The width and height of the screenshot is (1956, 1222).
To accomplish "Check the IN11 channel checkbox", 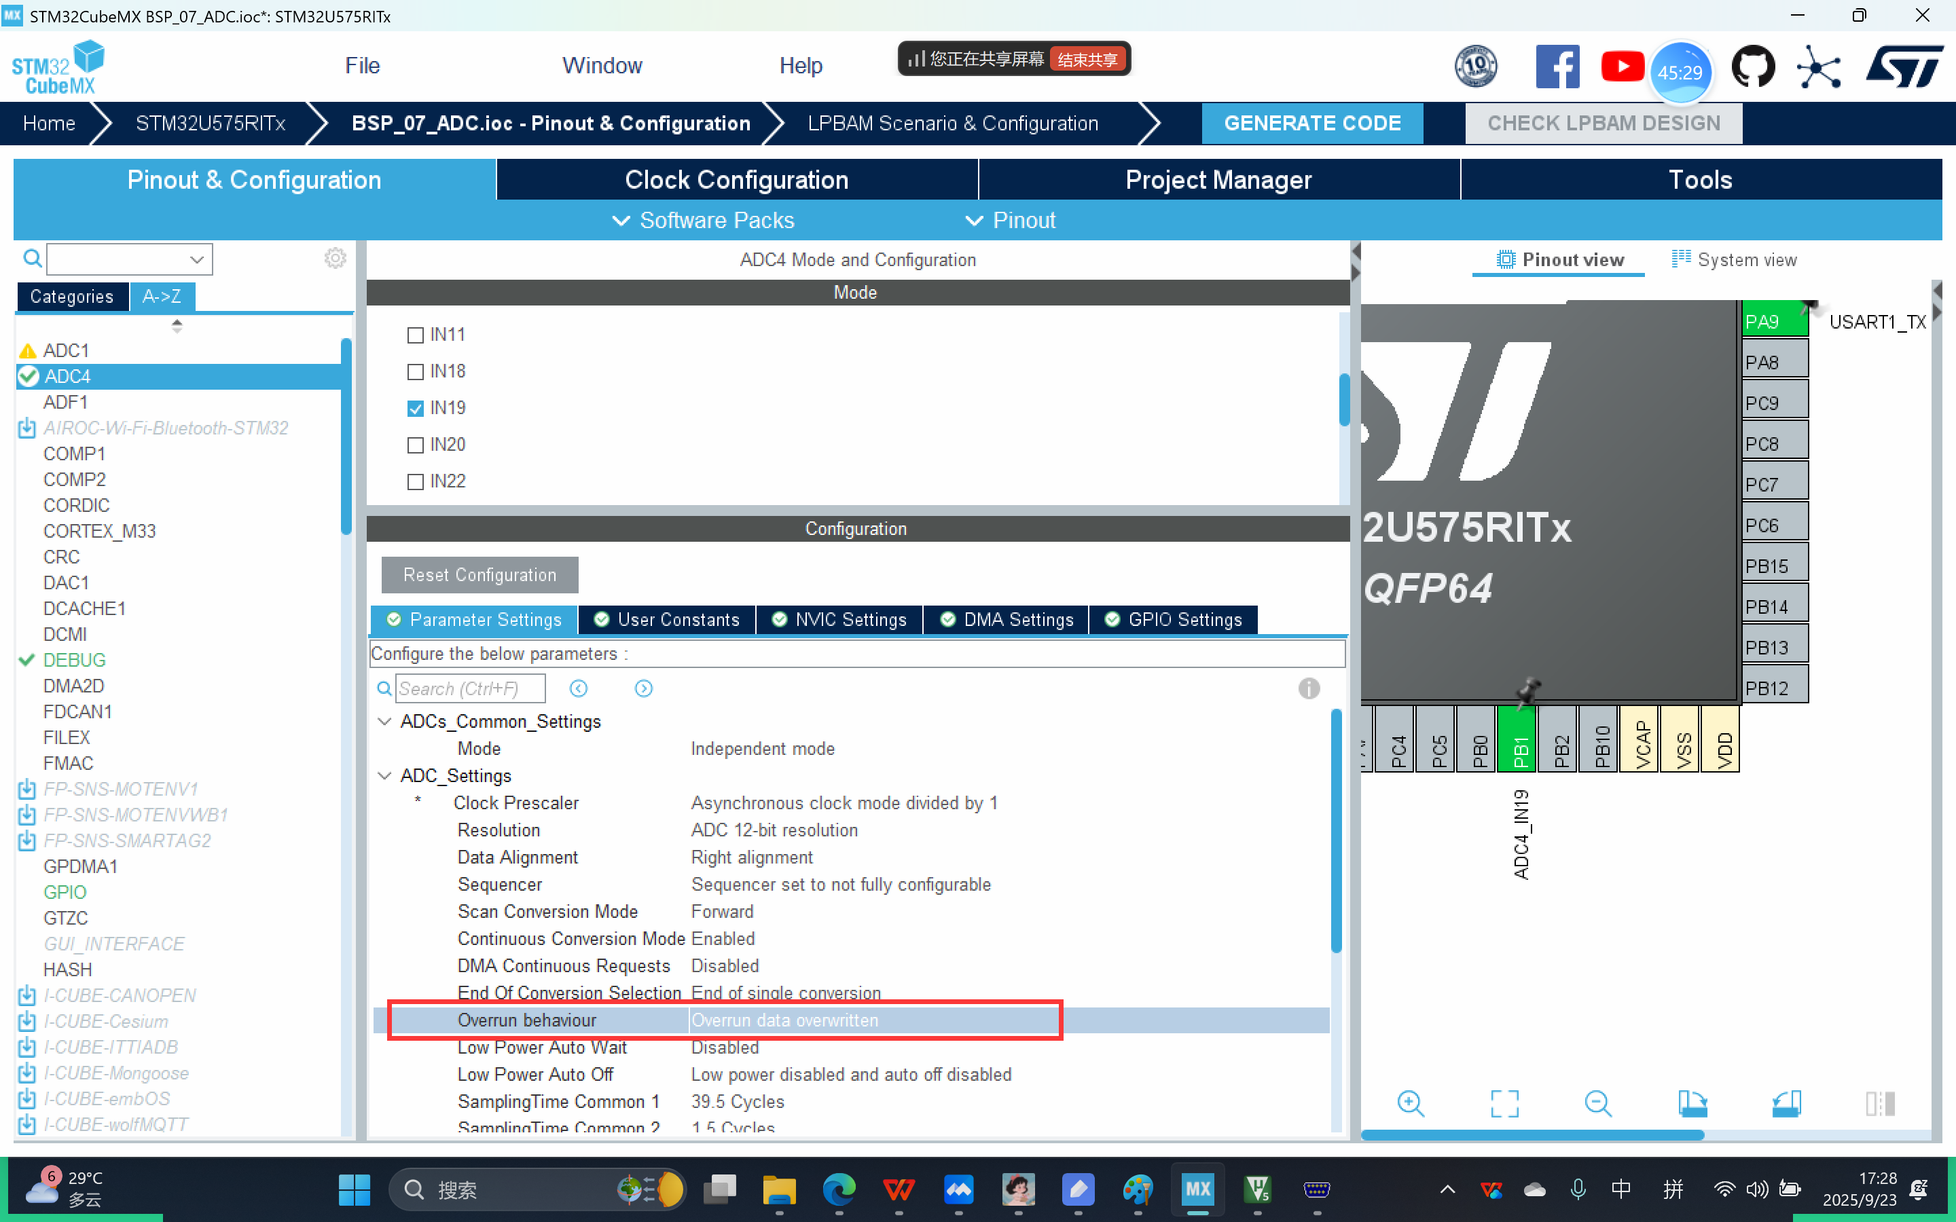I will [x=416, y=335].
